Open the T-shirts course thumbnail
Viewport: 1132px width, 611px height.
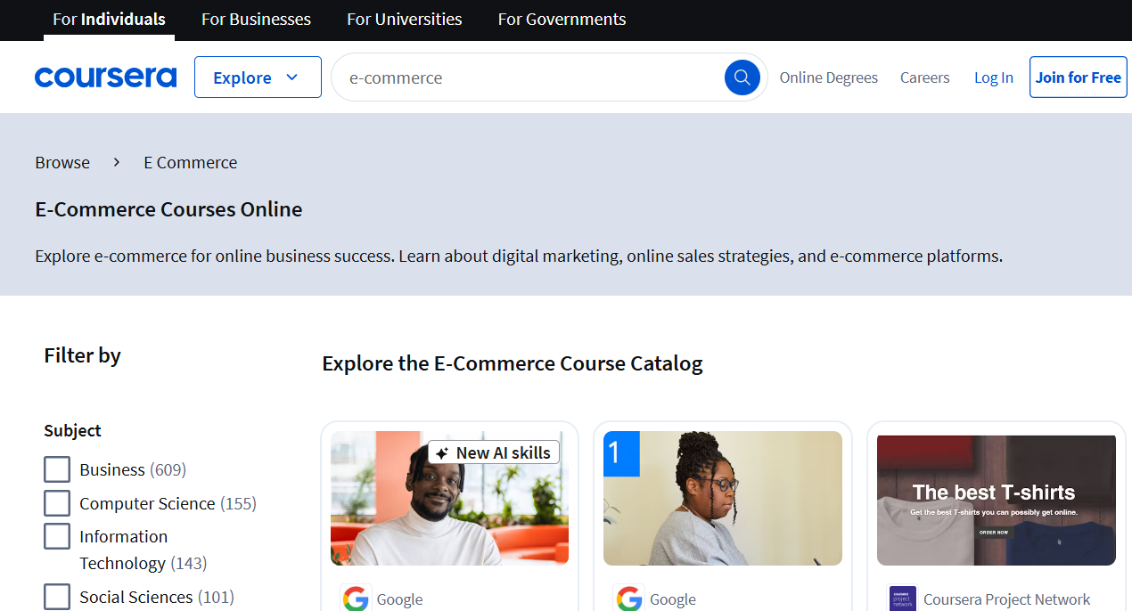(x=996, y=498)
